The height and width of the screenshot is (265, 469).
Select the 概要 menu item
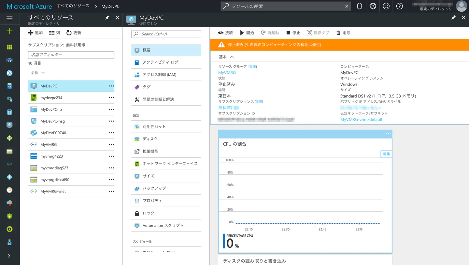[166, 50]
